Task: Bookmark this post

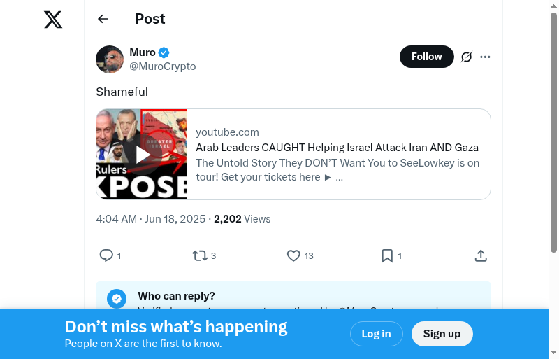Action: 387,256
